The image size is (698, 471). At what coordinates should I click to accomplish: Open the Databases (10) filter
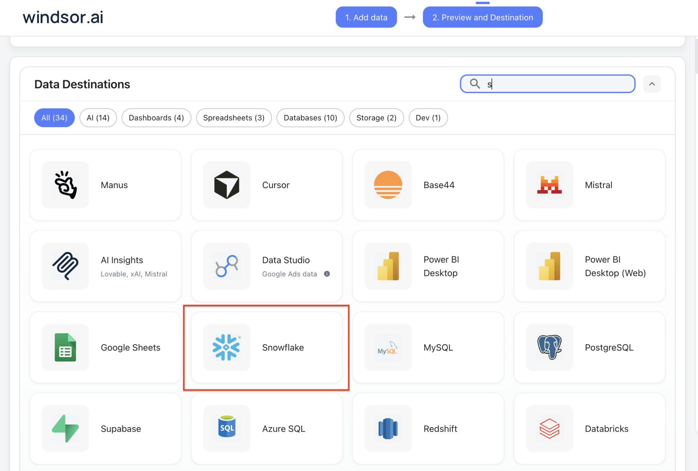[310, 118]
